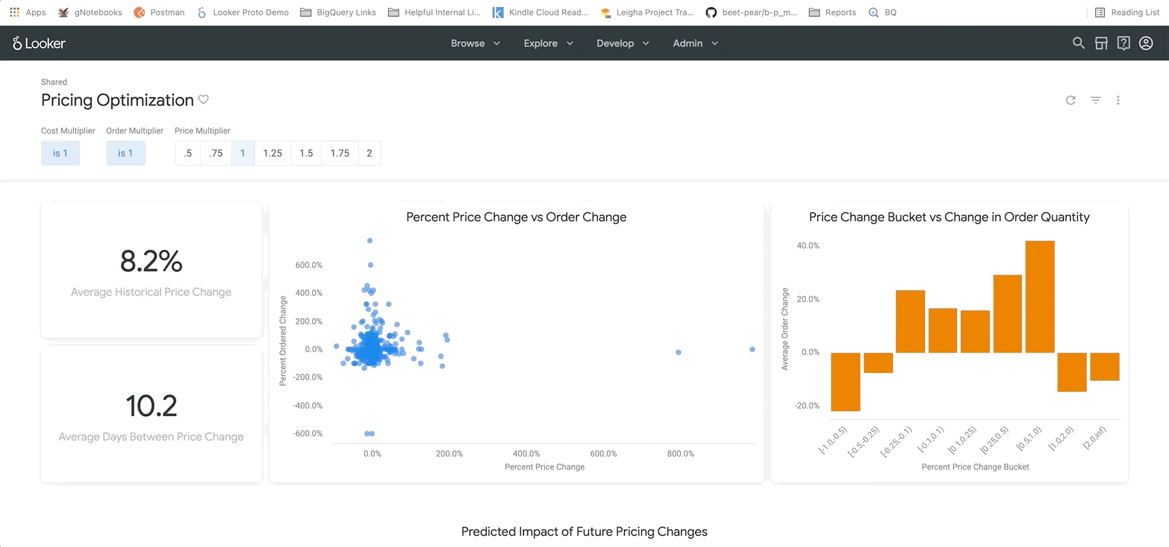Favorite the dashboard with heart icon
Image resolution: width=1169 pixels, height=547 pixels.
(203, 100)
